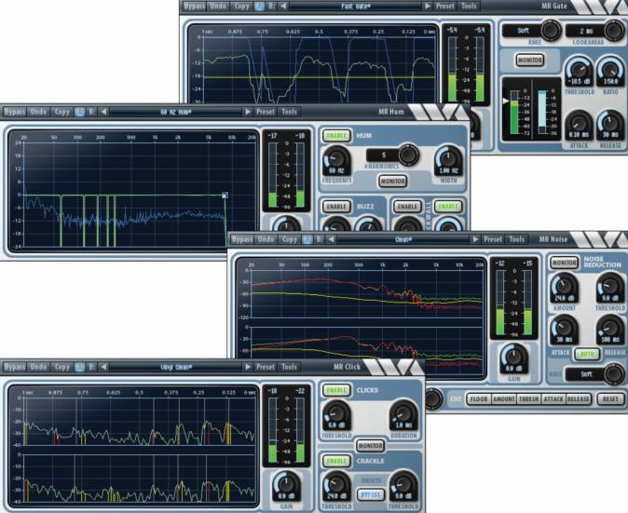Switch to setup B in MR Hum
628x513 pixels.
91,112
